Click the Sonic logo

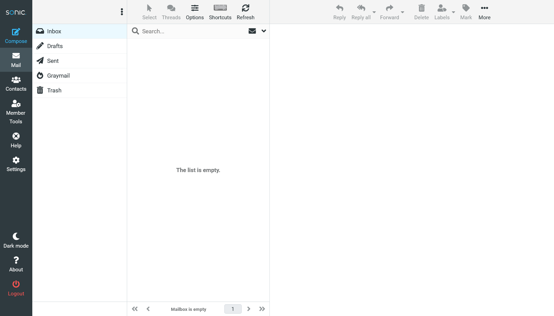[16, 12]
